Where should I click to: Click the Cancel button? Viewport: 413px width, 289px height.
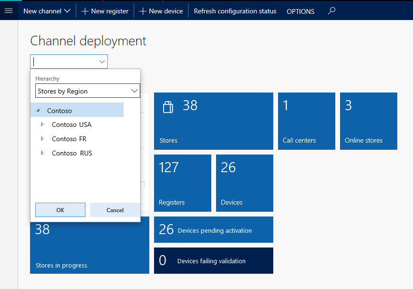click(x=115, y=210)
